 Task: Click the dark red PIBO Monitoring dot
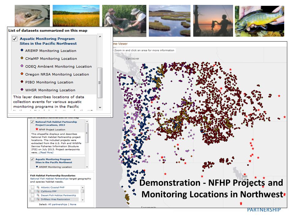(22, 82)
